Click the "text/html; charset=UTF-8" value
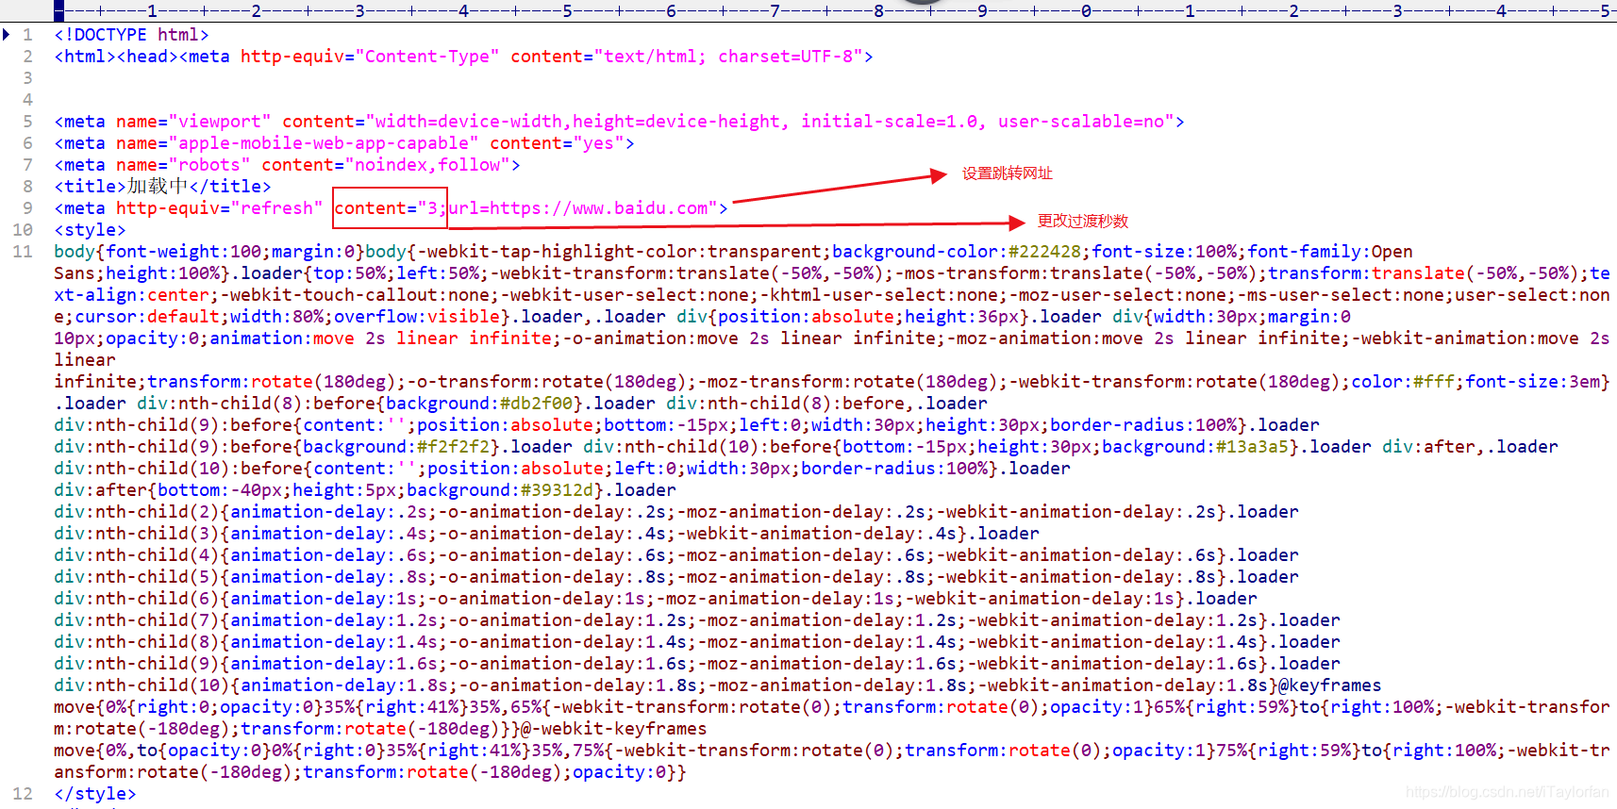The height and width of the screenshot is (809, 1617). (728, 57)
